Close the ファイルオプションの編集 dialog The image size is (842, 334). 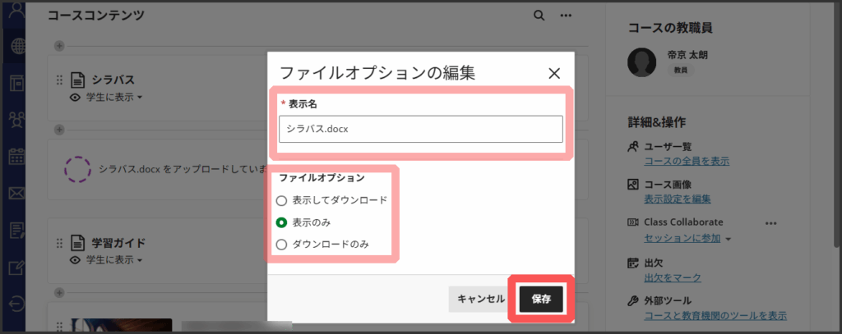pos(554,73)
